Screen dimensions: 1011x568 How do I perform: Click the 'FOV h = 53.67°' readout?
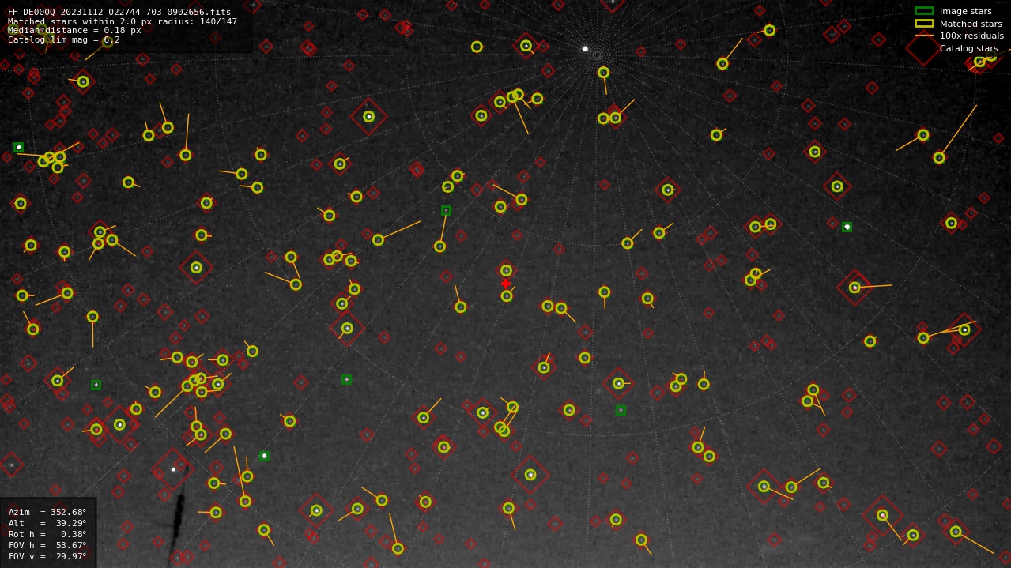point(47,545)
